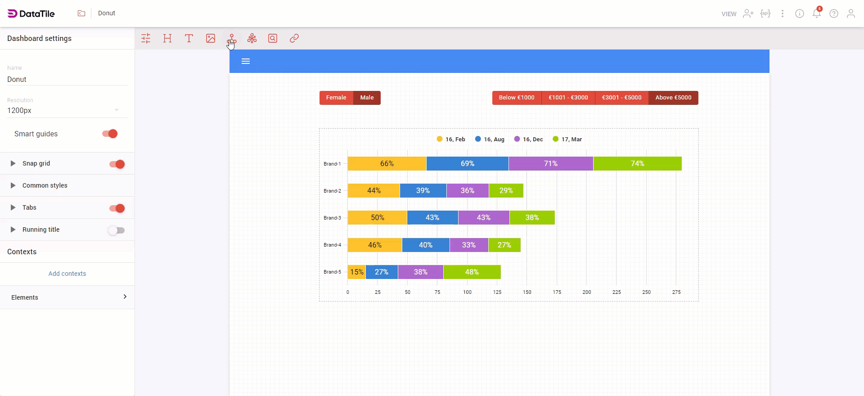Viewport: 864px width, 396px height.
Task: Select the Female filter tab
Action: coord(336,98)
